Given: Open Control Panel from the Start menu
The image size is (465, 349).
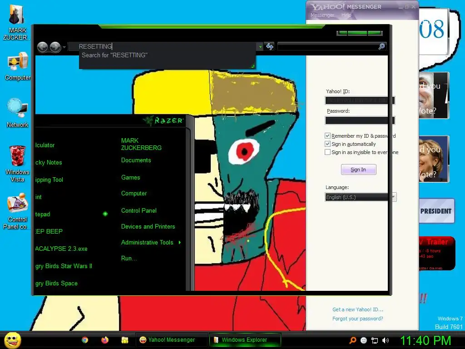Looking at the screenshot, I should [x=139, y=211].
